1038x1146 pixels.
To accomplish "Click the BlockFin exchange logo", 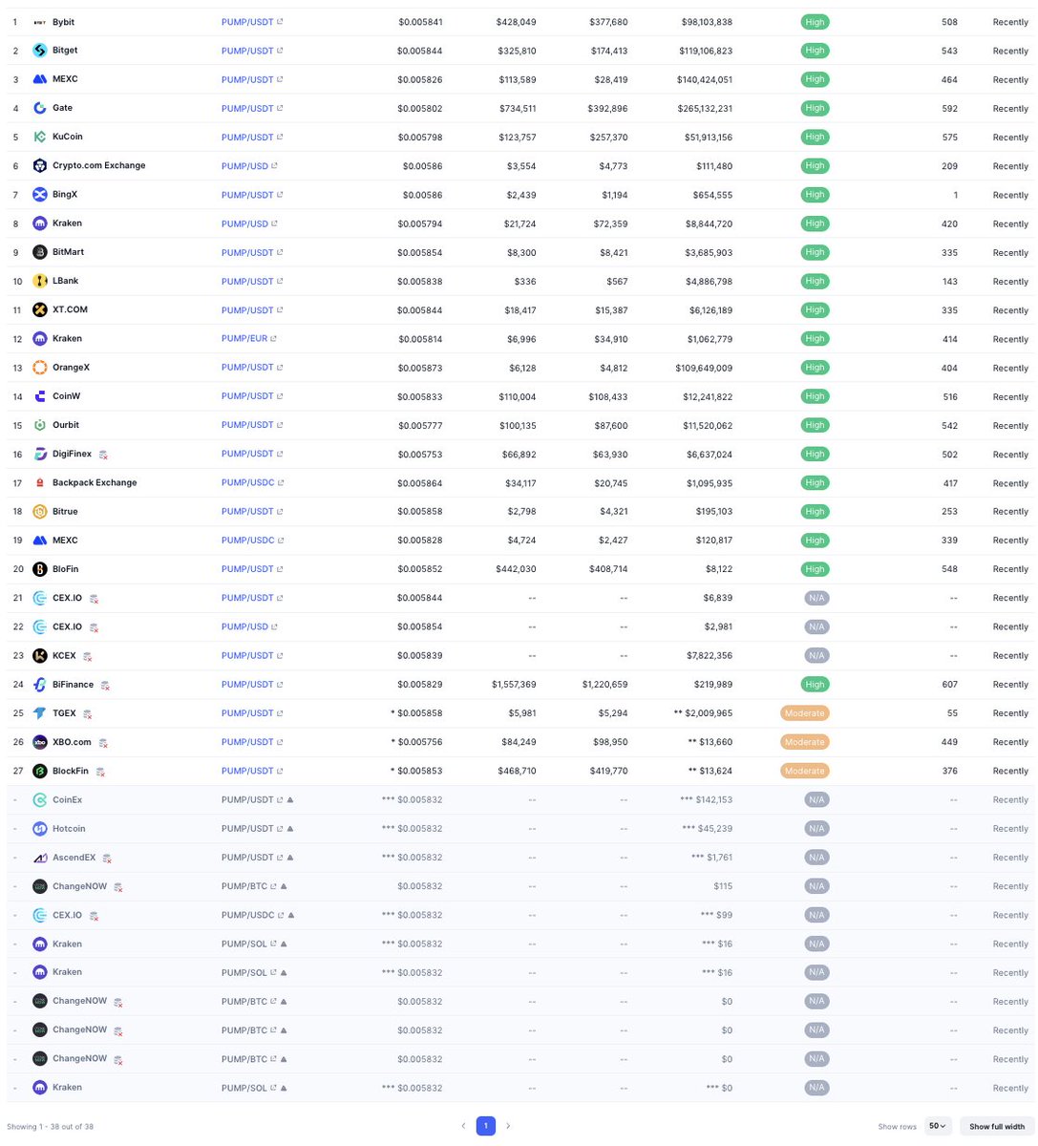I will pos(40,771).
